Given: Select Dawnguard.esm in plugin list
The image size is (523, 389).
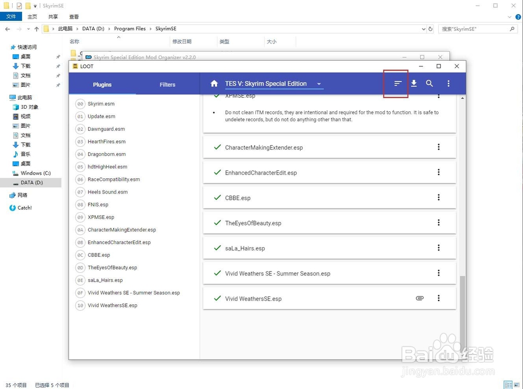Looking at the screenshot, I should point(106,129).
